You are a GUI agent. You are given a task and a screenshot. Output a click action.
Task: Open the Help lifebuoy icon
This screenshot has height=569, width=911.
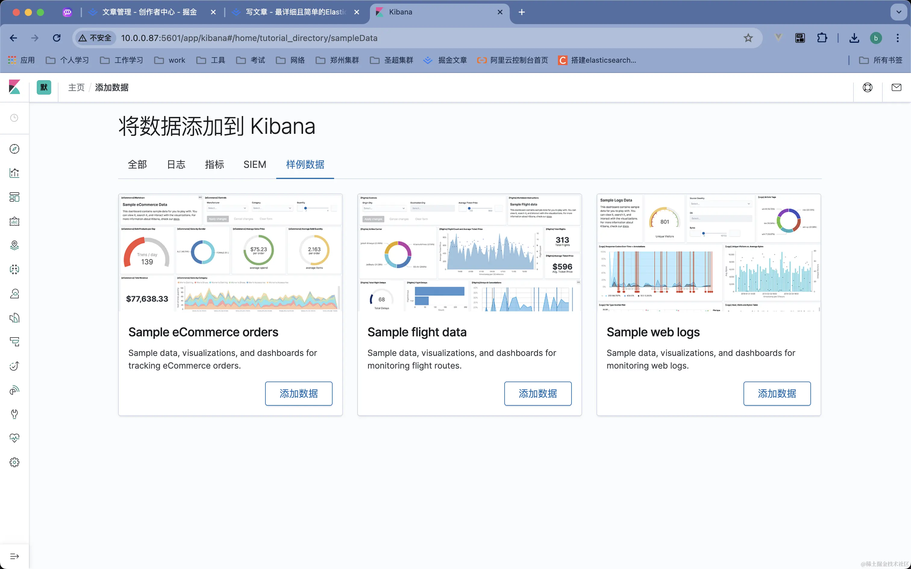(x=867, y=87)
